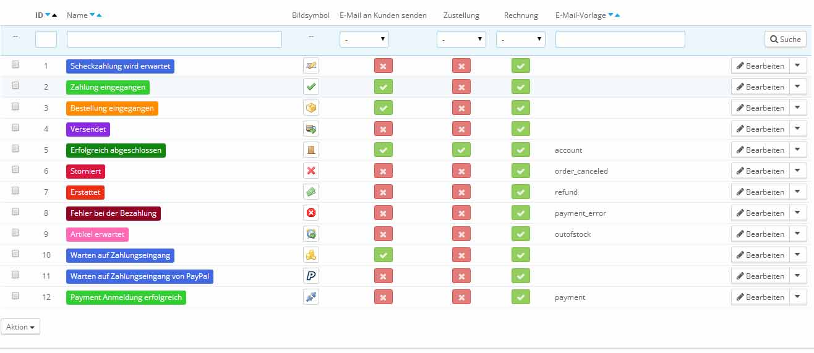814x353 pixels.
Task: Disable Zustellung for Erfolgreich abgeschlossen
Action: point(461,150)
